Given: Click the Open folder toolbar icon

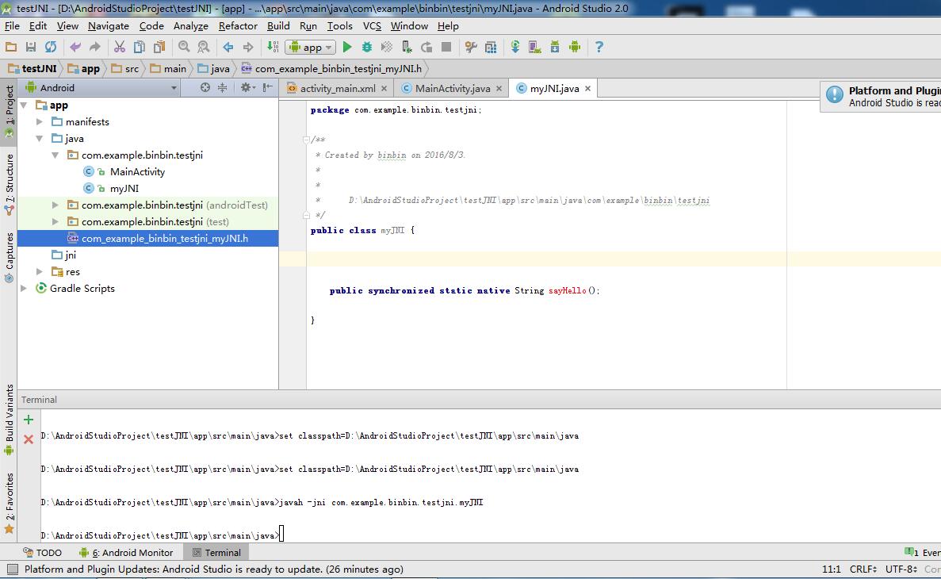Looking at the screenshot, I should pos(11,47).
